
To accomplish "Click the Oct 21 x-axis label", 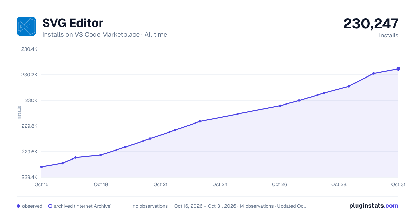I will click(160, 184).
